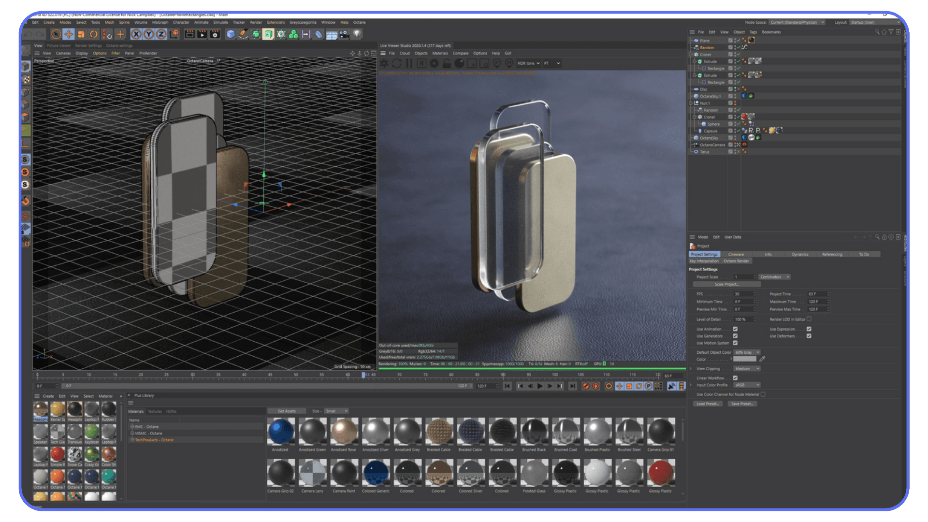
Task: Change the Centimeters project scale unit dropdown
Action: tap(774, 277)
